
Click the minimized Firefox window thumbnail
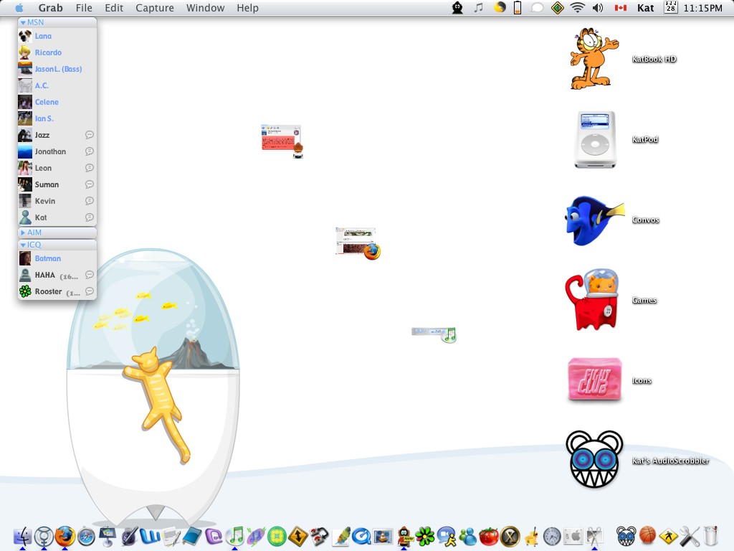coord(357,242)
